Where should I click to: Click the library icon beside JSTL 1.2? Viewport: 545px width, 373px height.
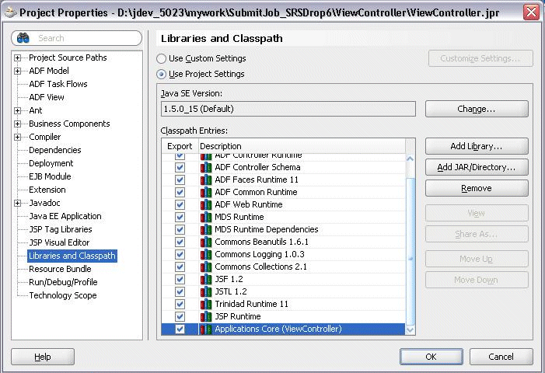[206, 291]
